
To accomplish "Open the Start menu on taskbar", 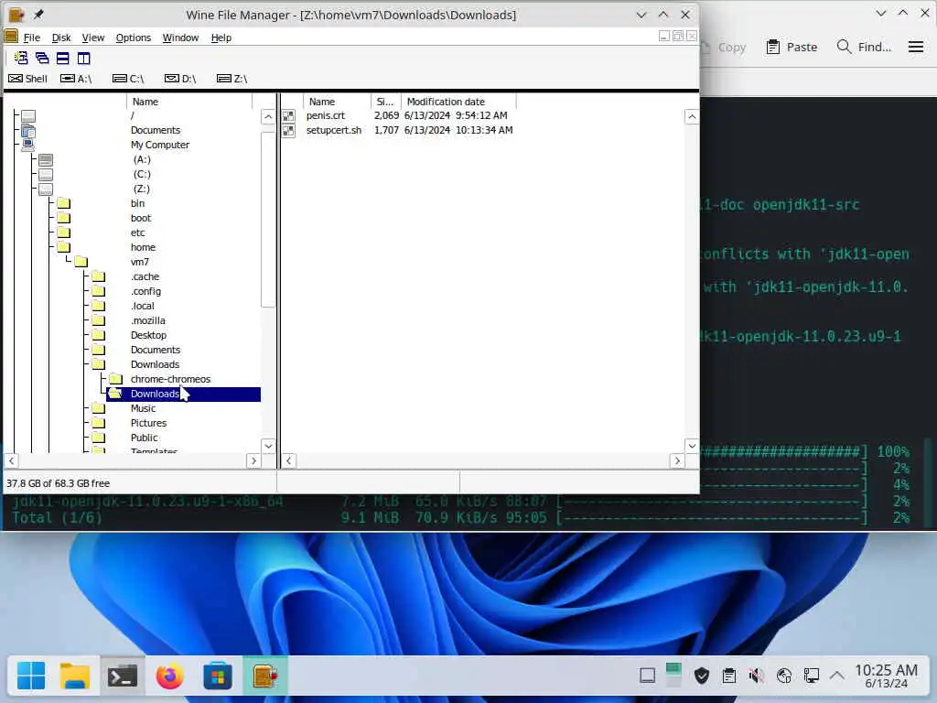I will (x=31, y=676).
